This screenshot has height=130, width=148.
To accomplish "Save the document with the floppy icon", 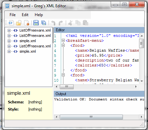I will click(36, 23).
